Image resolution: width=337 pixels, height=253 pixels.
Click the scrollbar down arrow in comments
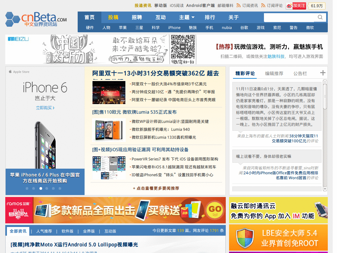pos(325,189)
